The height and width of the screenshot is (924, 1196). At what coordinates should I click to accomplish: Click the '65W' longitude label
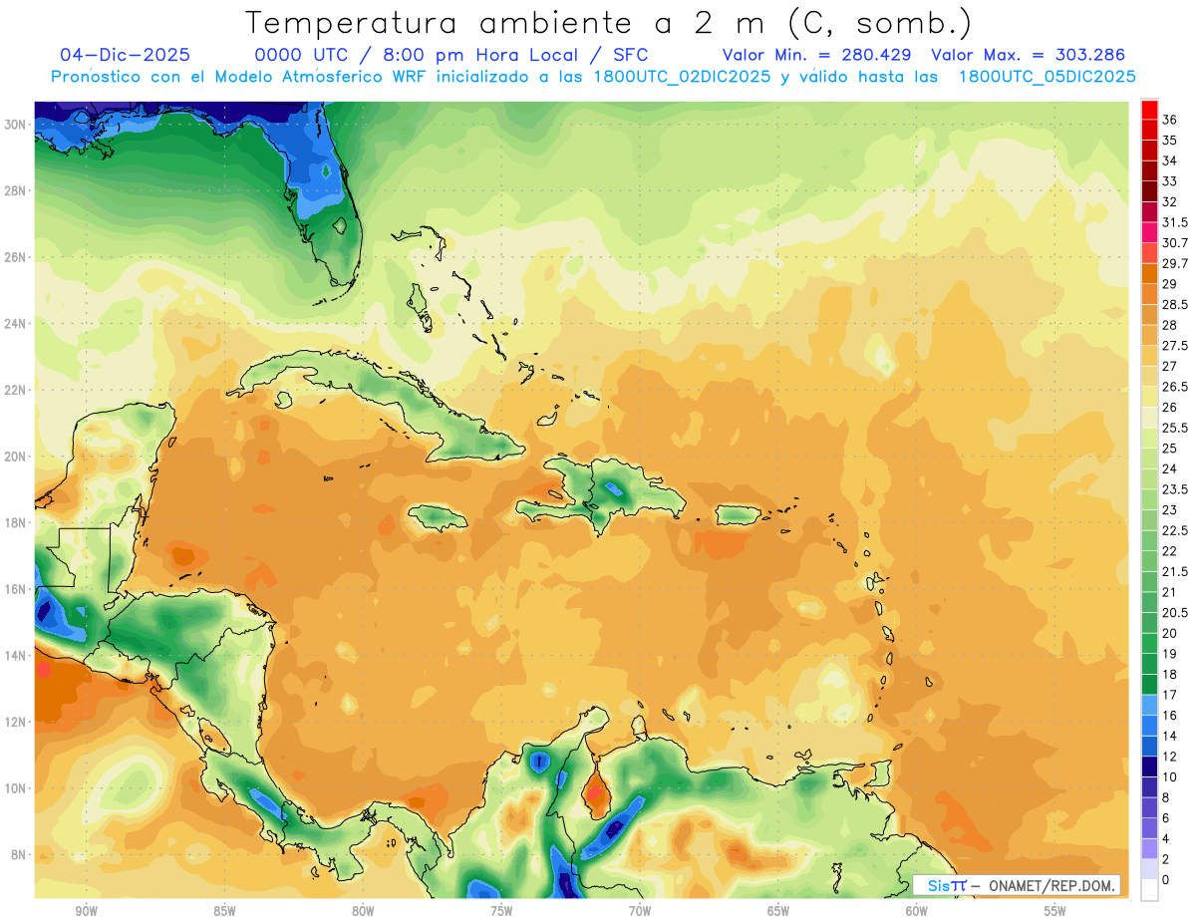(778, 911)
